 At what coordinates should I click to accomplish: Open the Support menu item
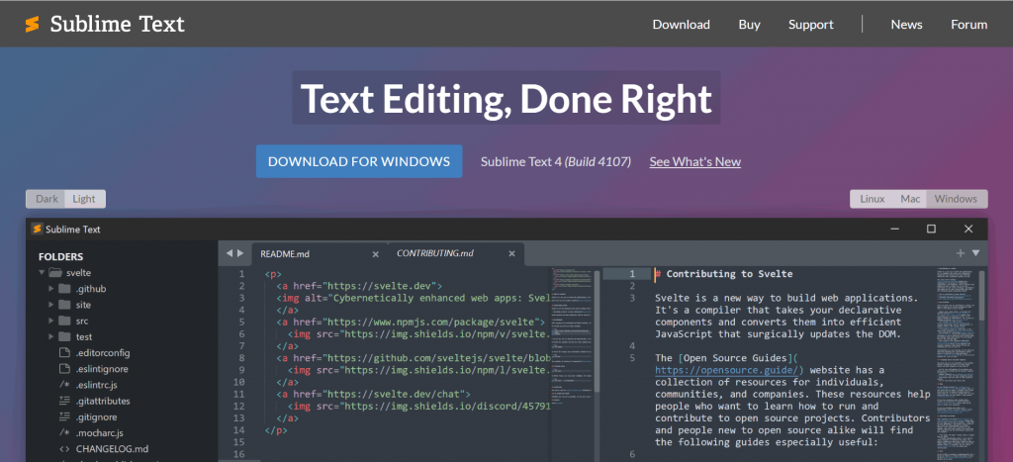pos(811,25)
